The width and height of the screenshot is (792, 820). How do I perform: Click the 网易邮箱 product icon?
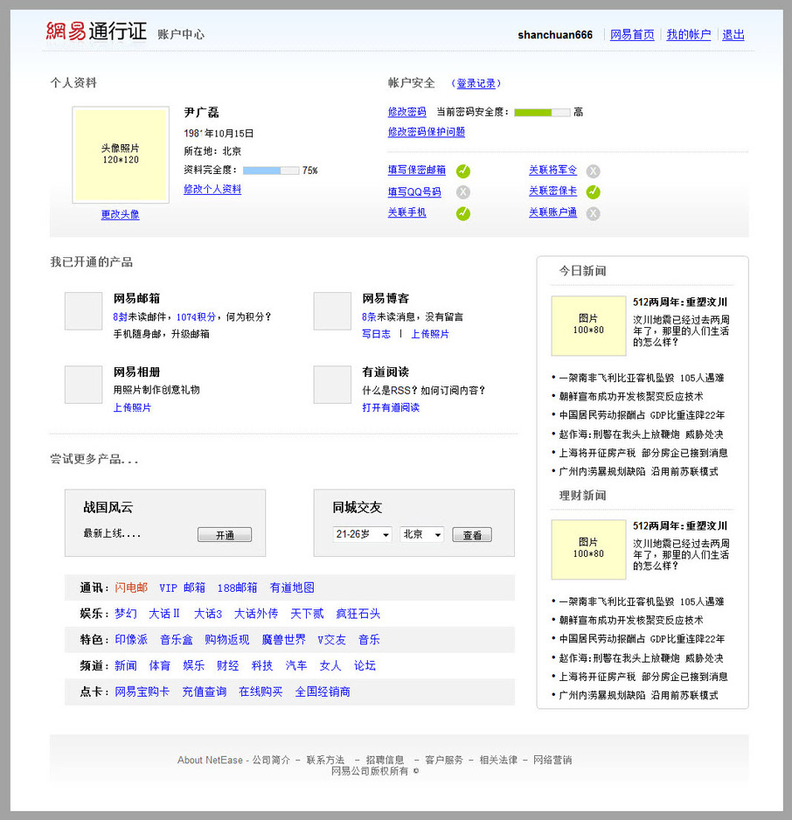click(84, 311)
